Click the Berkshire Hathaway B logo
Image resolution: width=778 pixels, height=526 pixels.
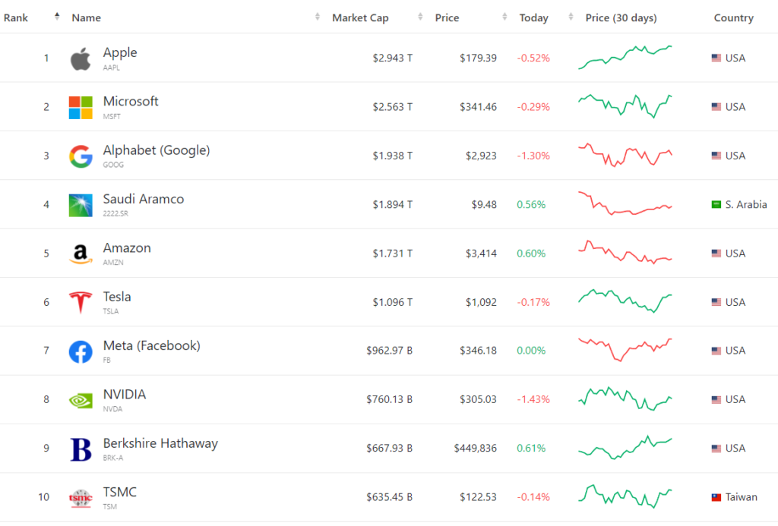(x=81, y=449)
